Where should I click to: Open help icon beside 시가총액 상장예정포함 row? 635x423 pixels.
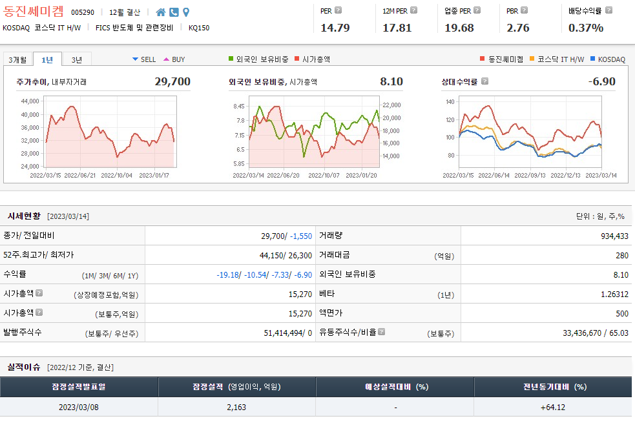click(39, 293)
